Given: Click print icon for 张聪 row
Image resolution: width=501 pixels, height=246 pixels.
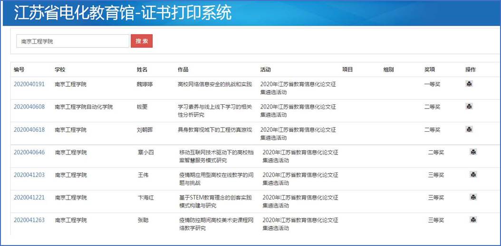Looking at the screenshot, I should tap(473, 220).
